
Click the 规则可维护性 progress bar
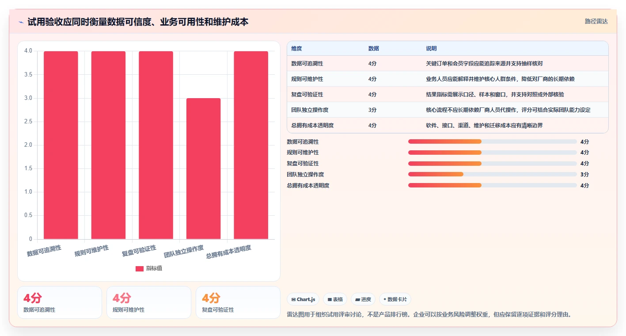pyautogui.click(x=493, y=153)
